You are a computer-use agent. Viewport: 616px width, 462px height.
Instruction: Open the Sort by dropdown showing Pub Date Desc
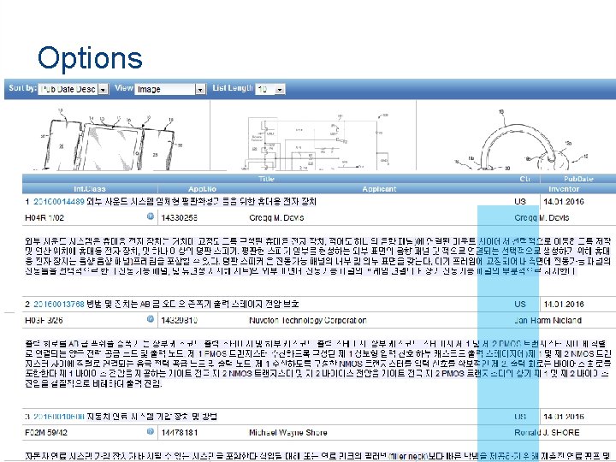coord(73,89)
